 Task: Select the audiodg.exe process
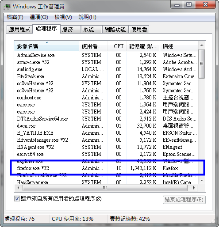106,69
